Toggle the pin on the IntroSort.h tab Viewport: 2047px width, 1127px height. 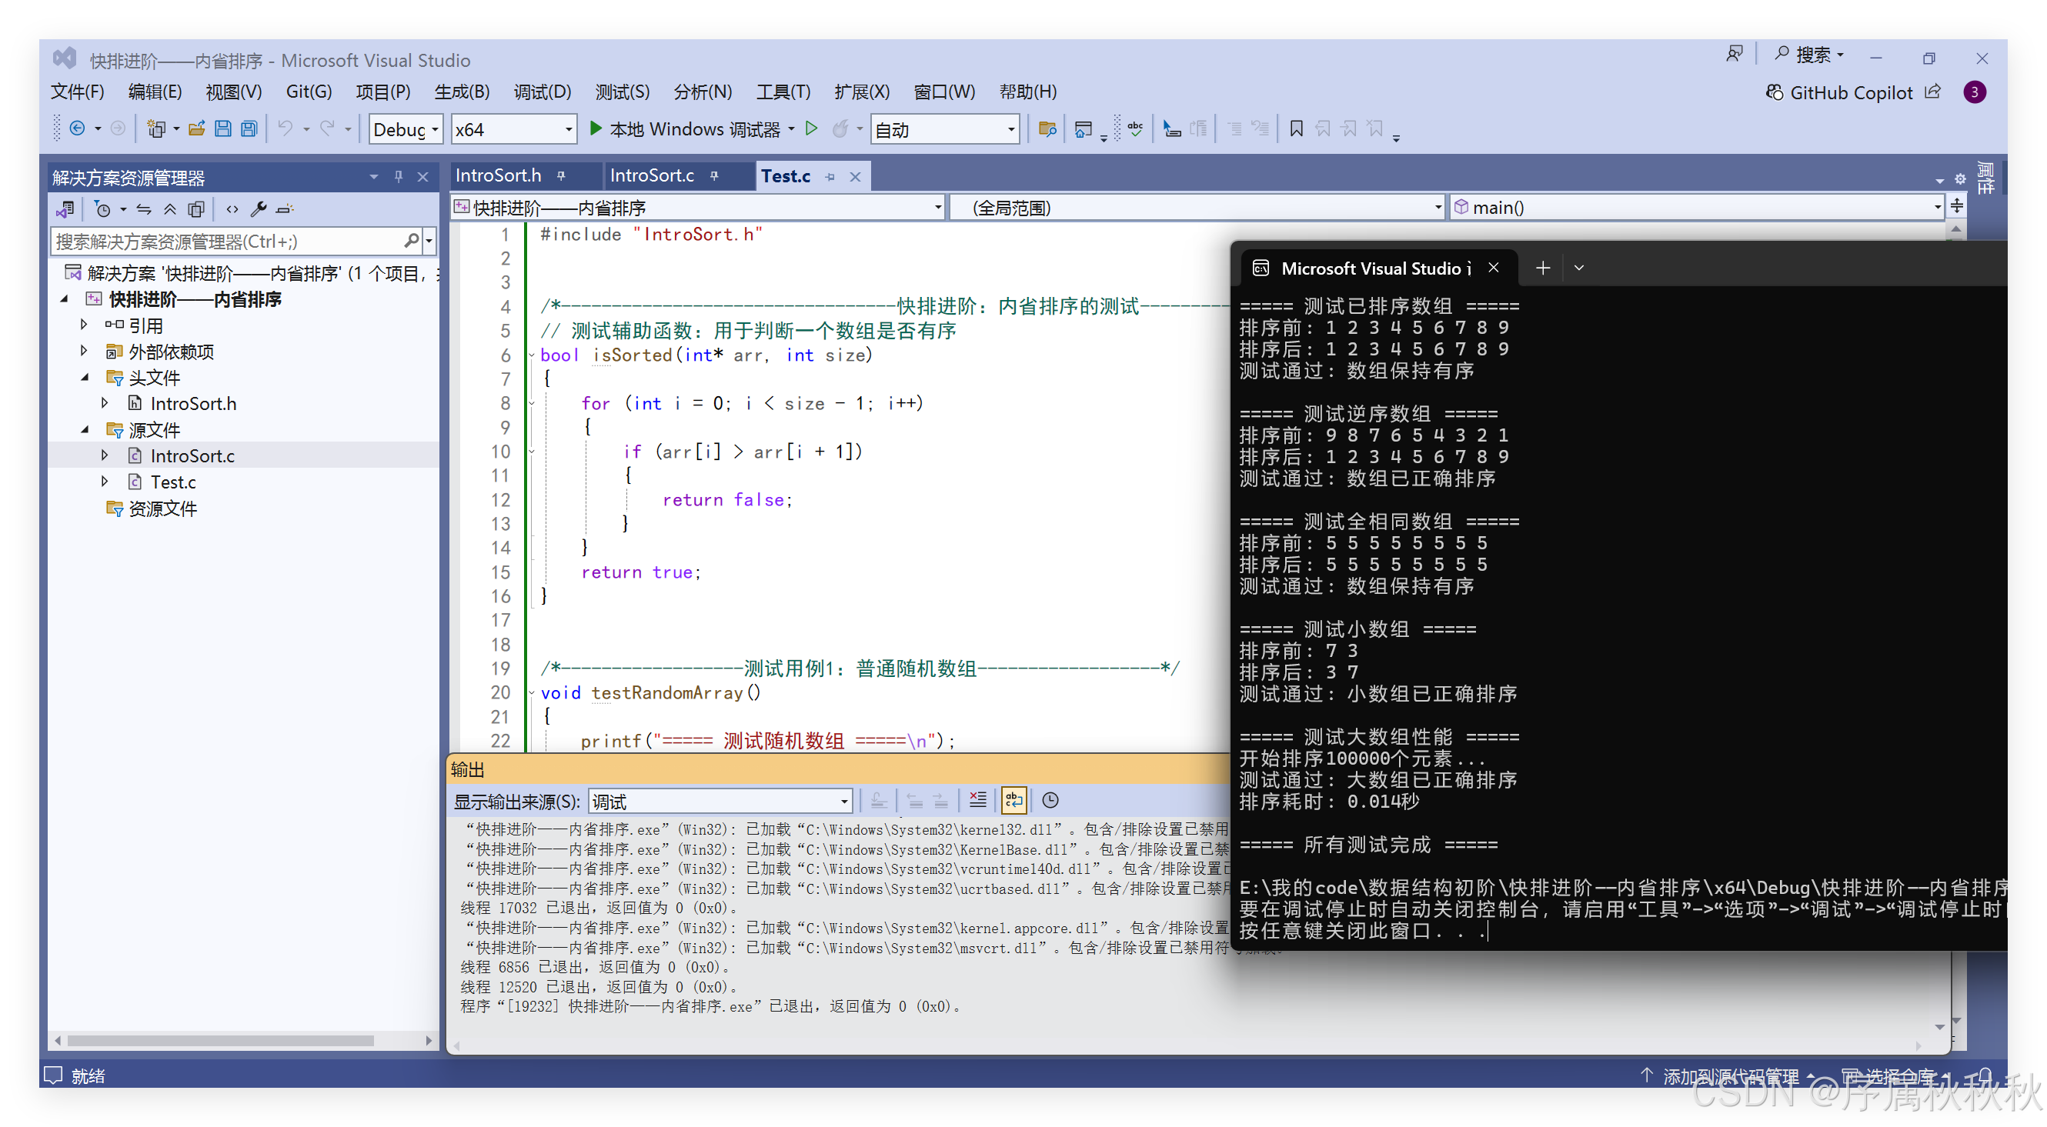(x=561, y=176)
